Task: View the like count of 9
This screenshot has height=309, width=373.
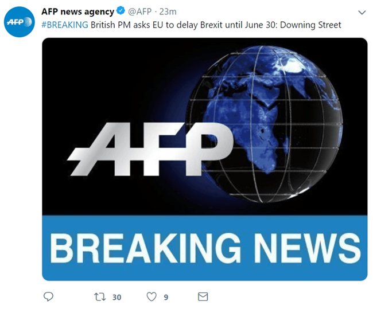Action: pyautogui.click(x=166, y=297)
